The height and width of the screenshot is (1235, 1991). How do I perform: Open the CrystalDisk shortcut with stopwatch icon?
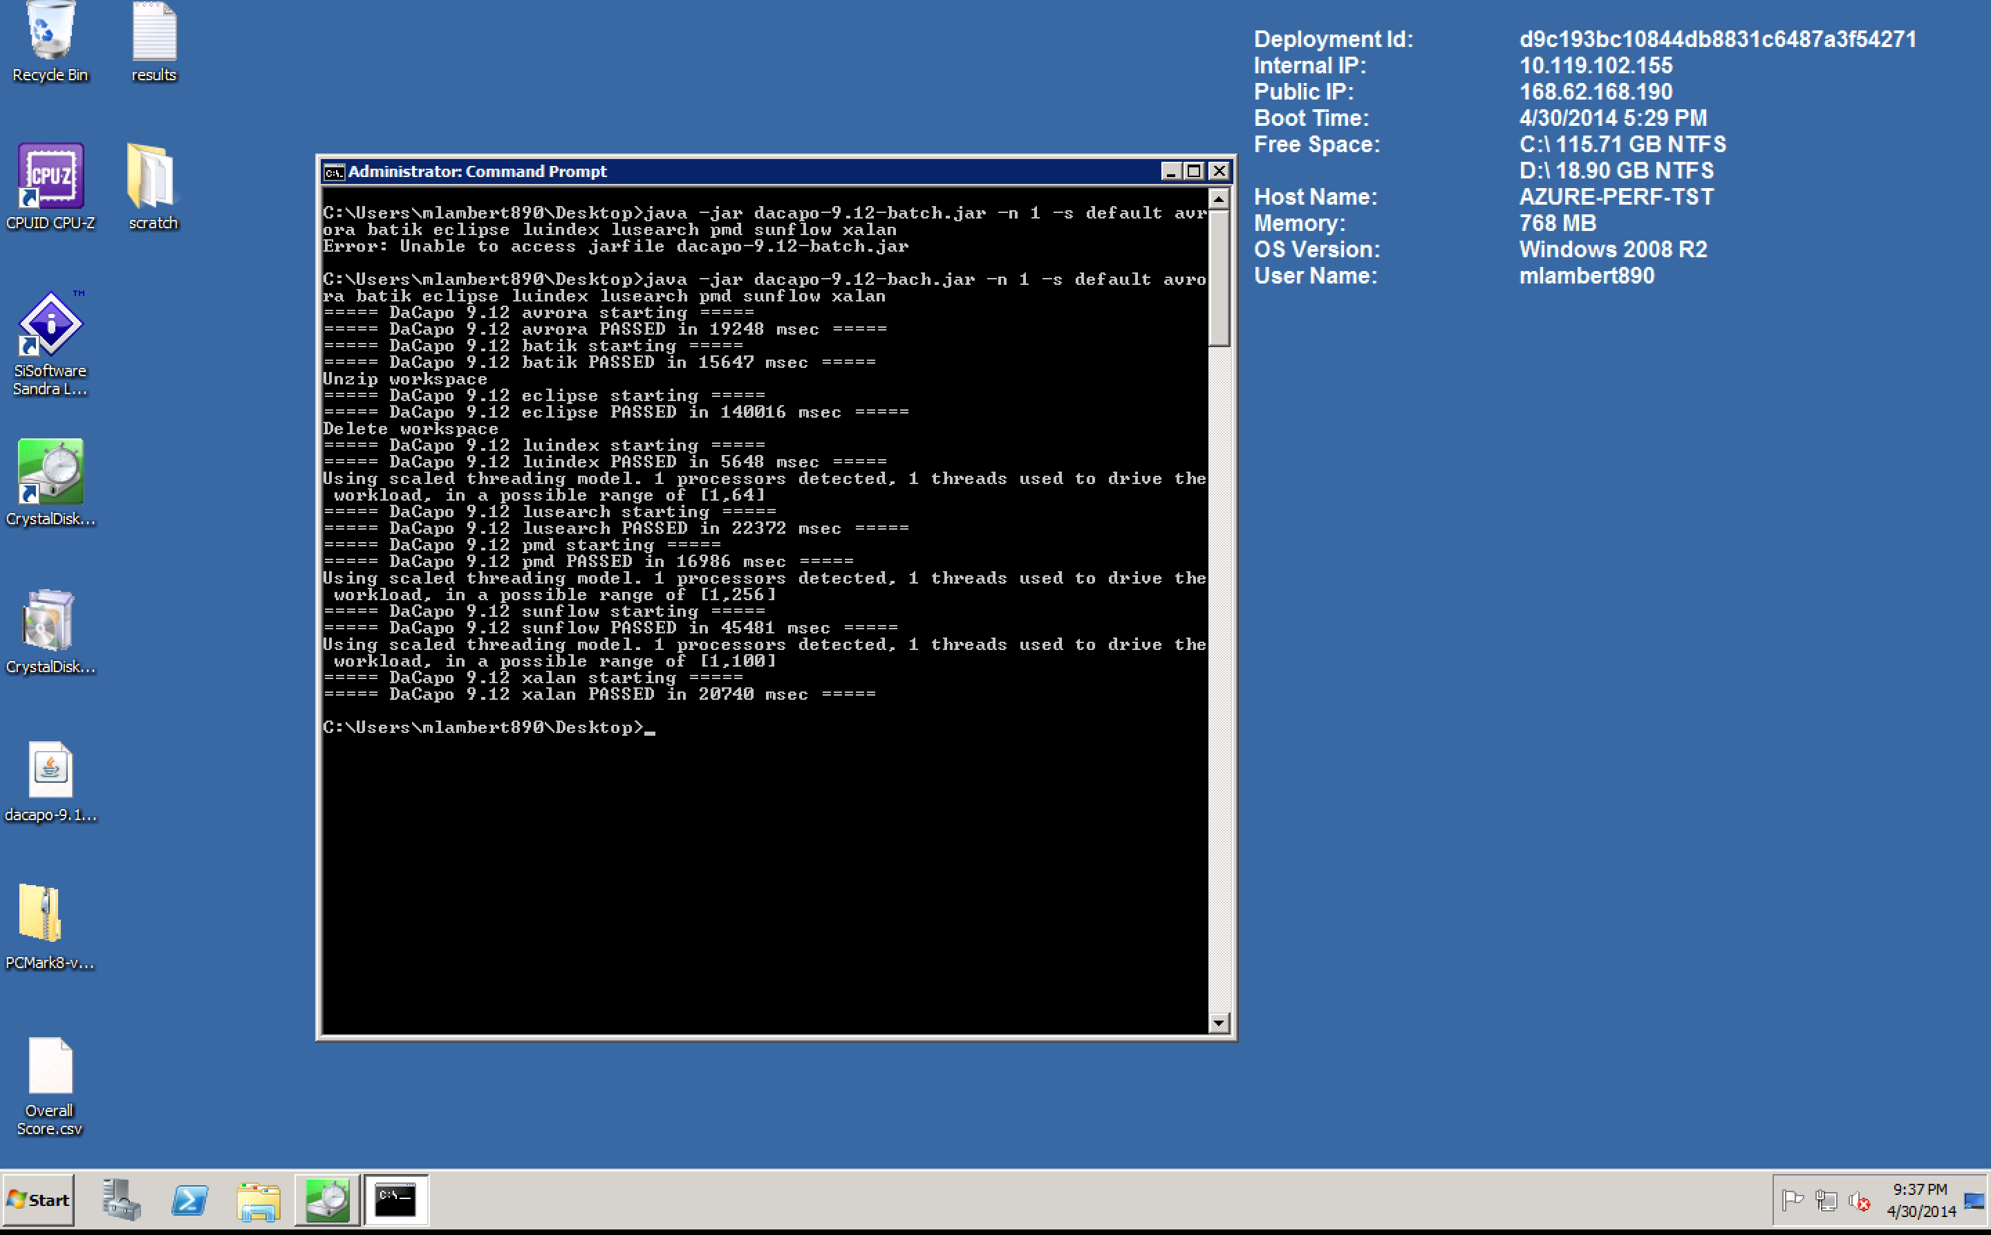50,472
